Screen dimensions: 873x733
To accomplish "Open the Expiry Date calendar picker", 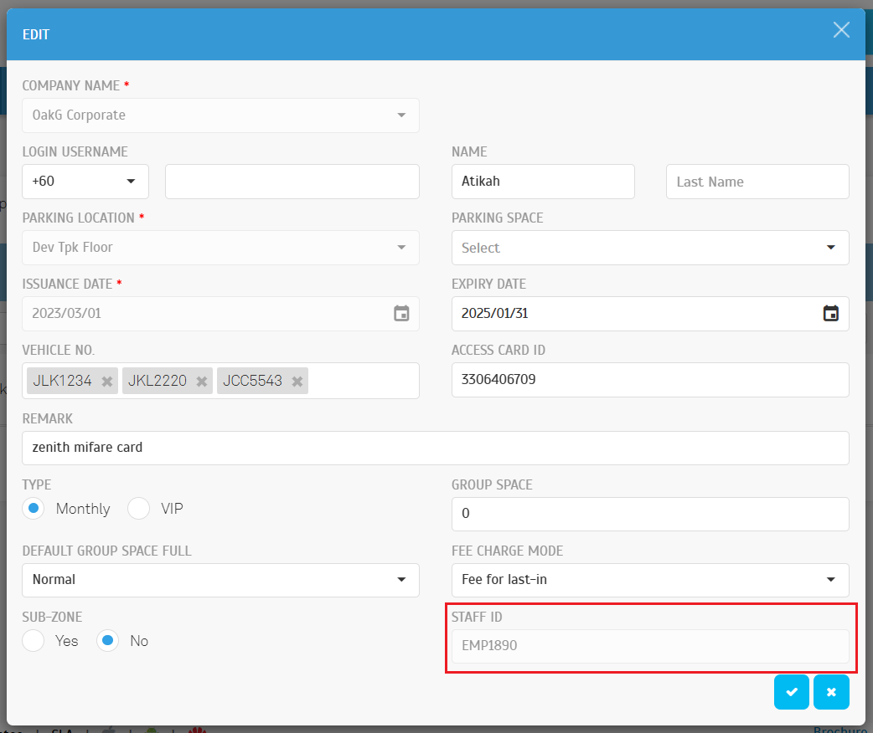I will click(x=830, y=314).
